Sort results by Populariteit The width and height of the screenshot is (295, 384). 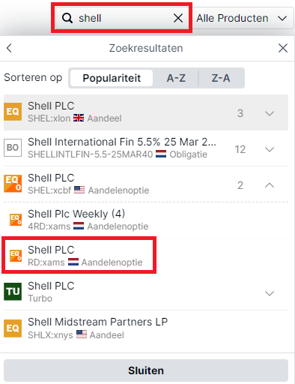click(x=112, y=78)
